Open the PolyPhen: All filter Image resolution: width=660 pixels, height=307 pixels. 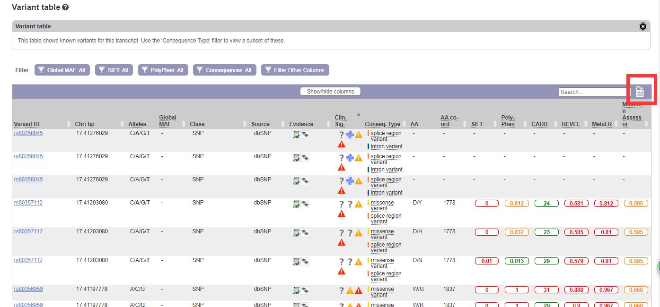[x=163, y=70]
